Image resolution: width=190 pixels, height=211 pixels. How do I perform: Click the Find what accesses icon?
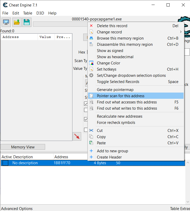pos(91,102)
